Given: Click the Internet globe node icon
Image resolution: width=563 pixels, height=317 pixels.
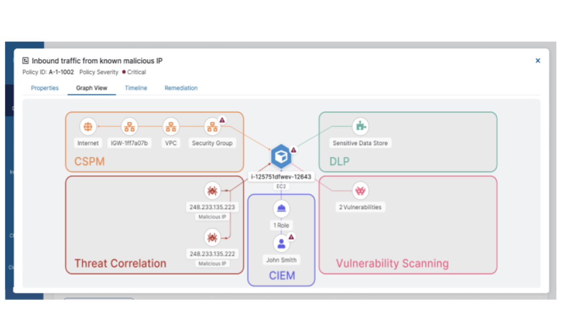Looking at the screenshot, I should (88, 127).
